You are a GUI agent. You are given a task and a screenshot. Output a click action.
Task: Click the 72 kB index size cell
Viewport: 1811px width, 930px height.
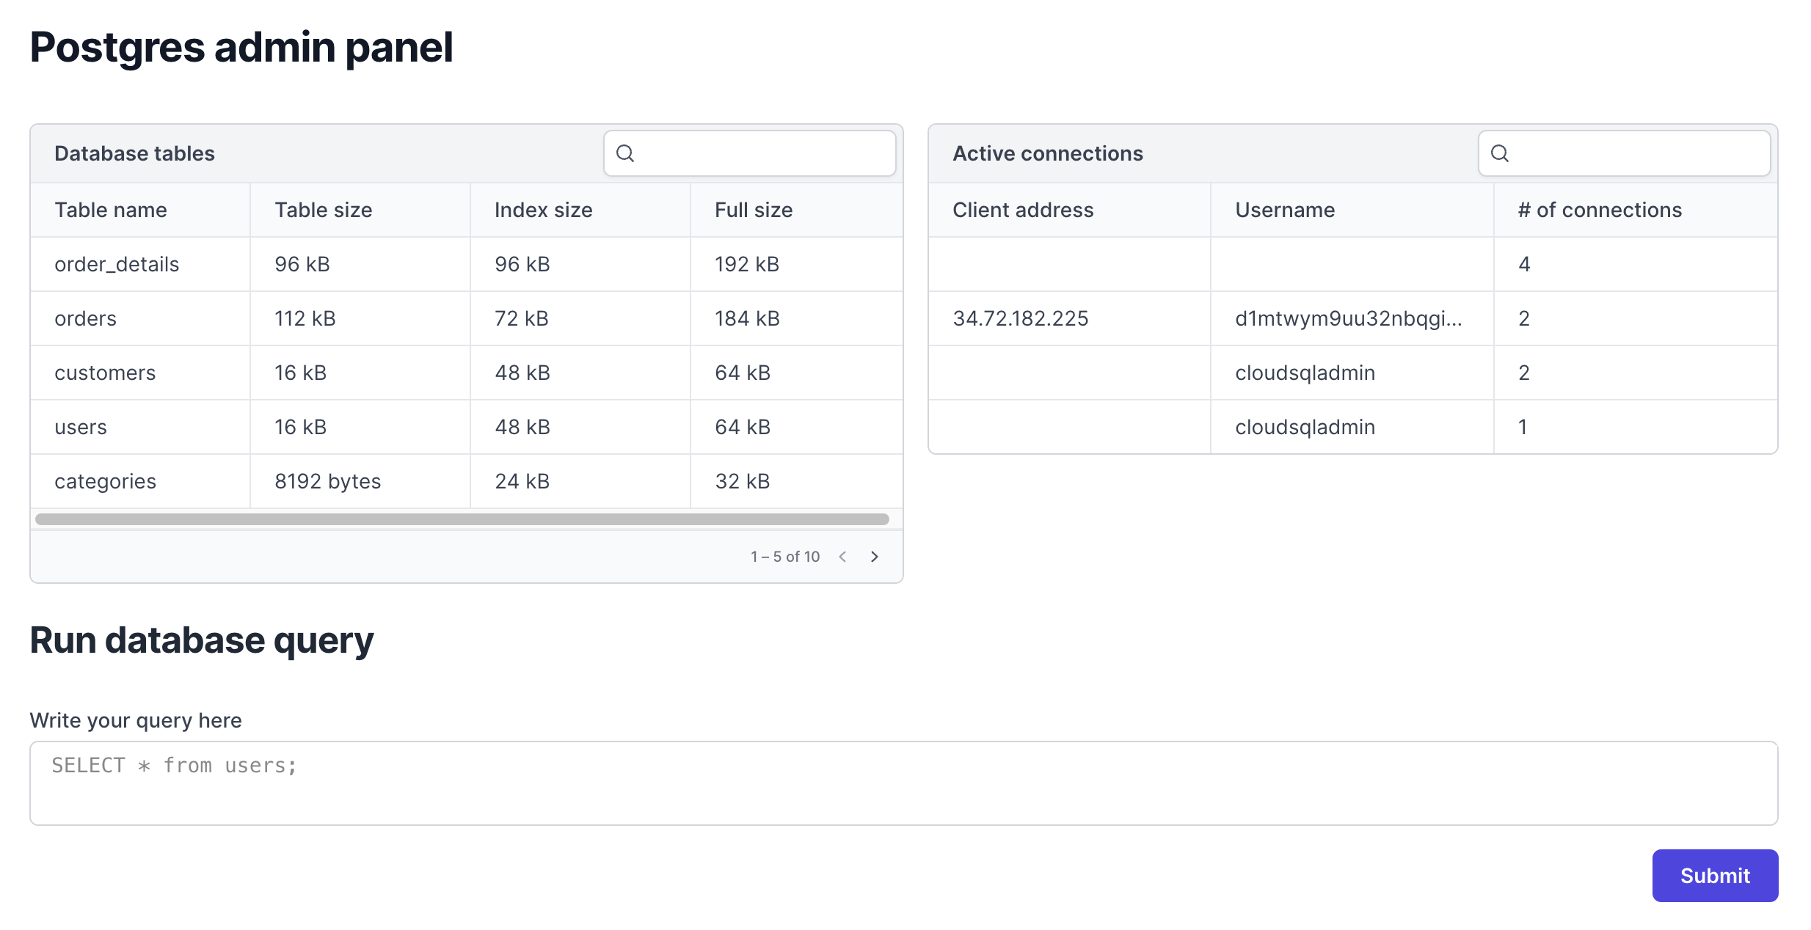click(x=580, y=318)
